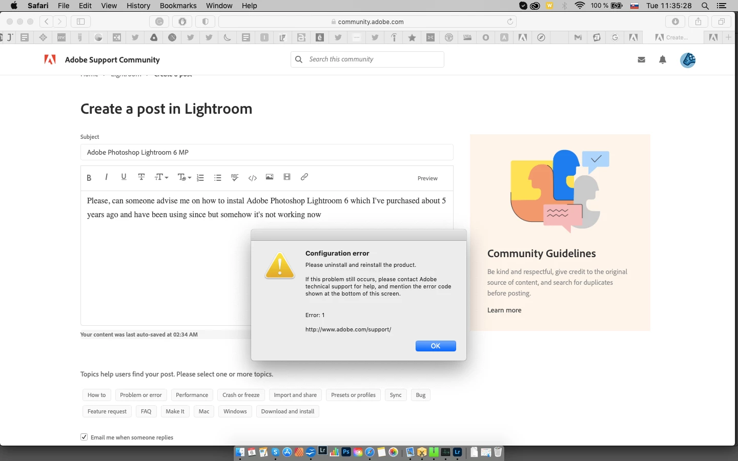Open the Safari share button
Image resolution: width=738 pixels, height=461 pixels.
click(698, 22)
